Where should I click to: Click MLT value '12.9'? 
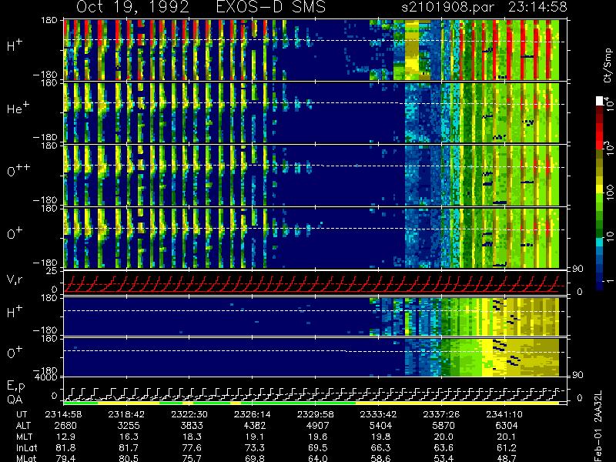coord(65,437)
